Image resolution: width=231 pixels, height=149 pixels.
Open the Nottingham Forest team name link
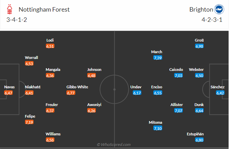tap(44, 10)
